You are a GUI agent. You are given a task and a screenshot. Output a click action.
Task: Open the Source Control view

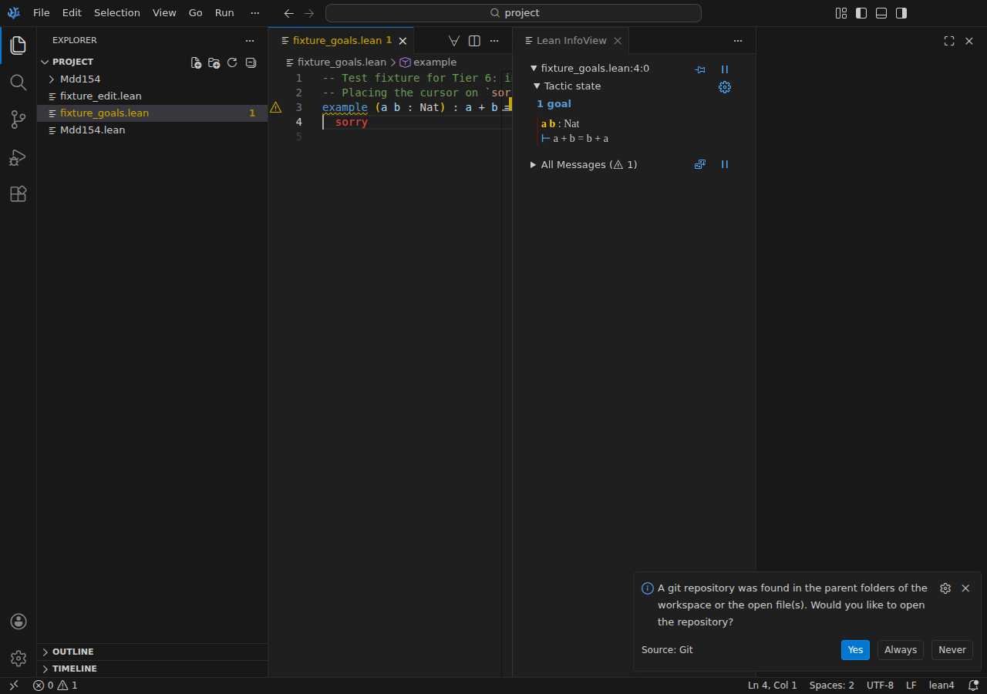coord(18,120)
